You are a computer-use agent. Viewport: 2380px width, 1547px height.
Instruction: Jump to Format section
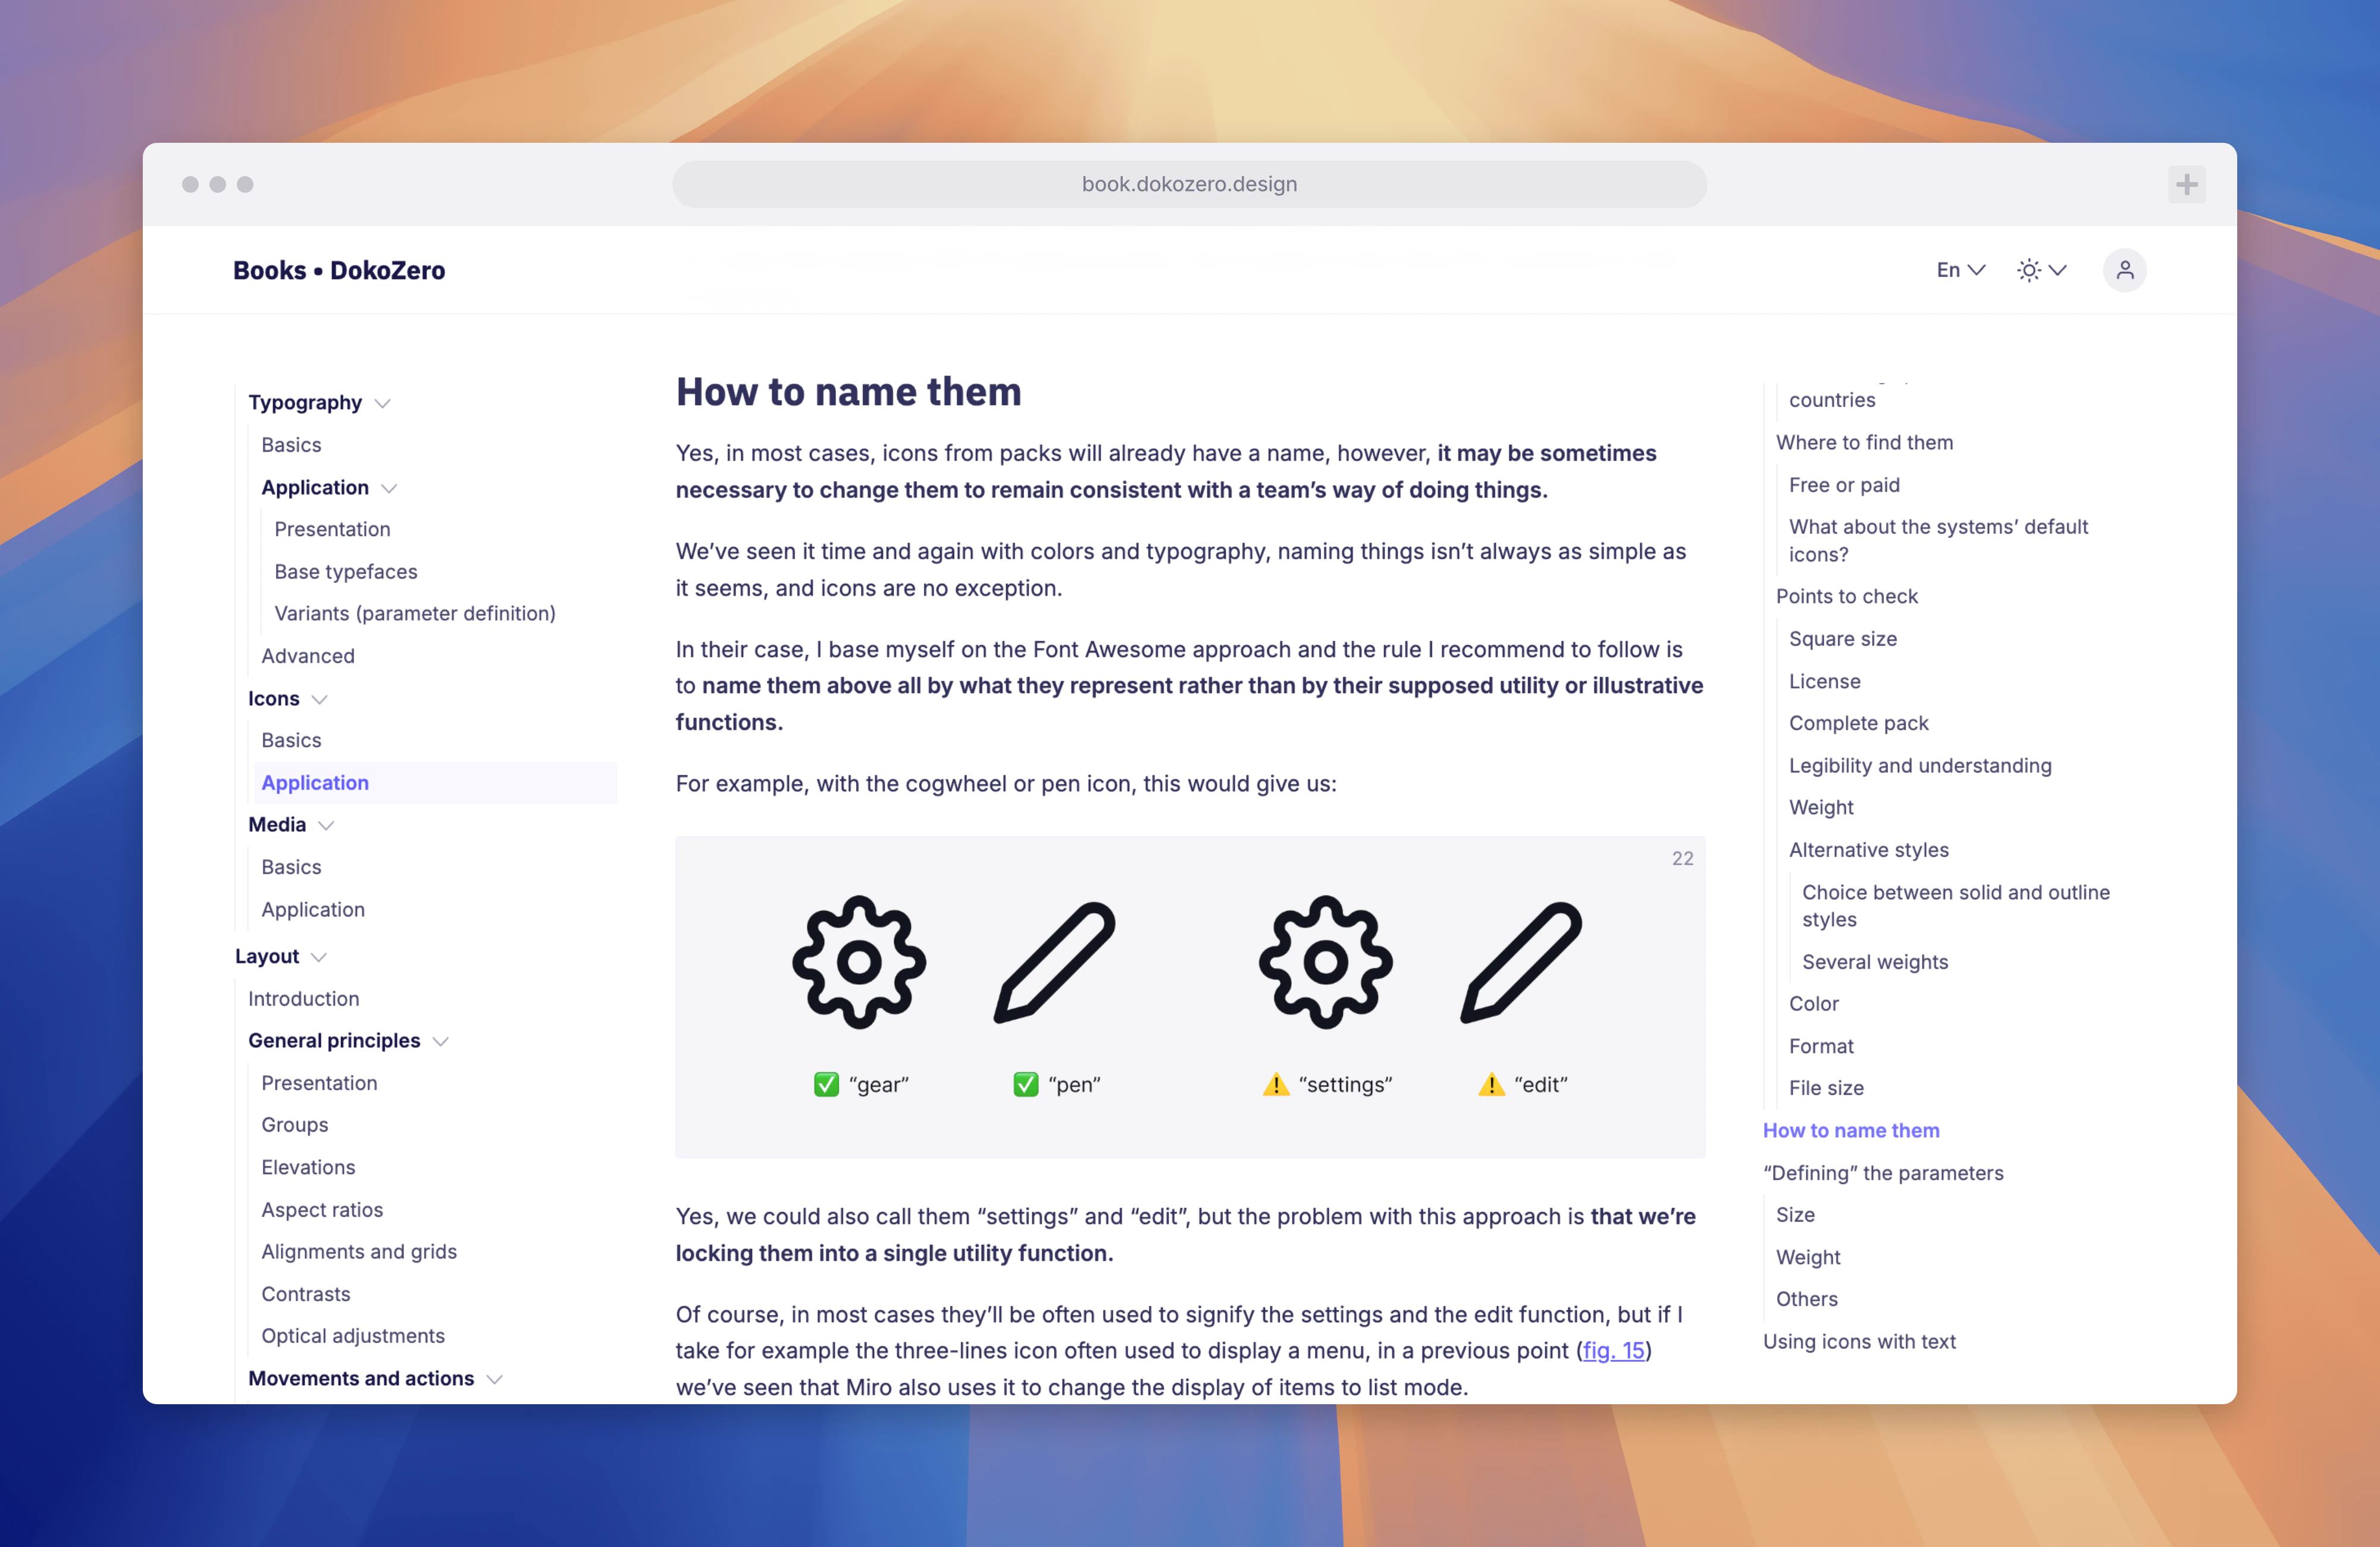[1821, 1046]
